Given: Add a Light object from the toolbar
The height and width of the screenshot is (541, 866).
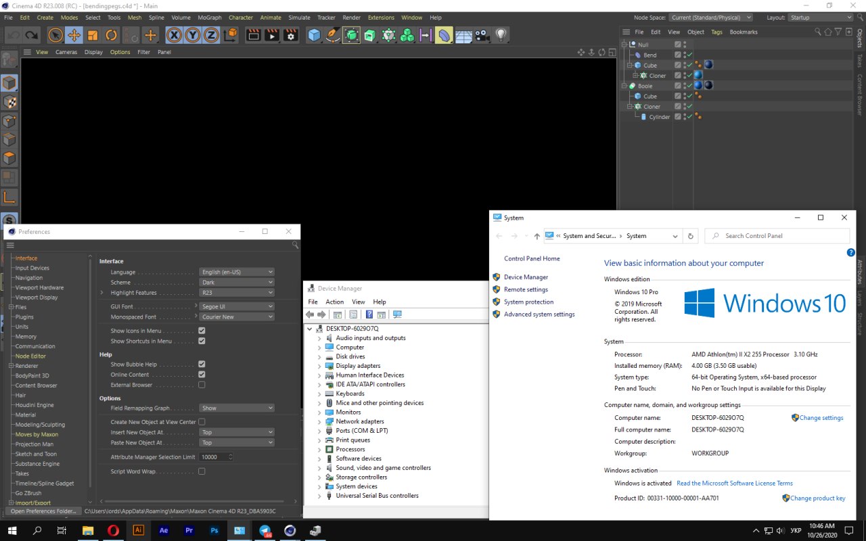Looking at the screenshot, I should [x=501, y=35].
